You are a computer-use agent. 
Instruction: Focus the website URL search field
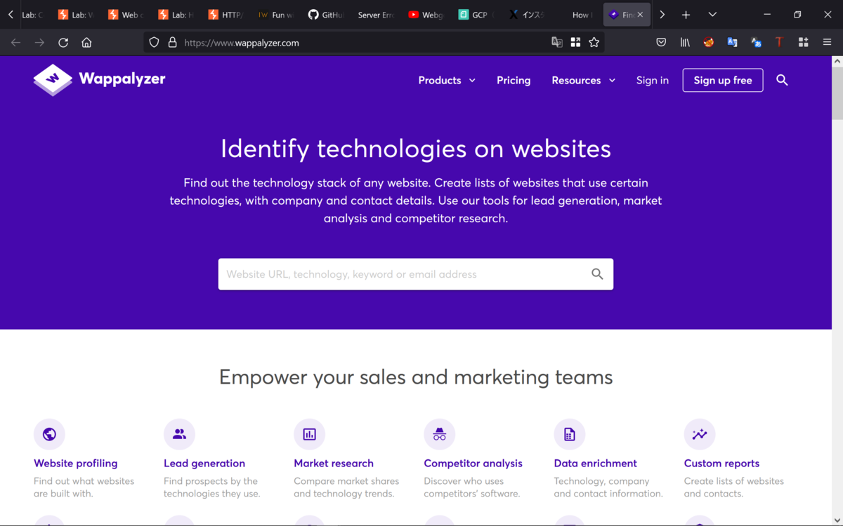(x=416, y=274)
